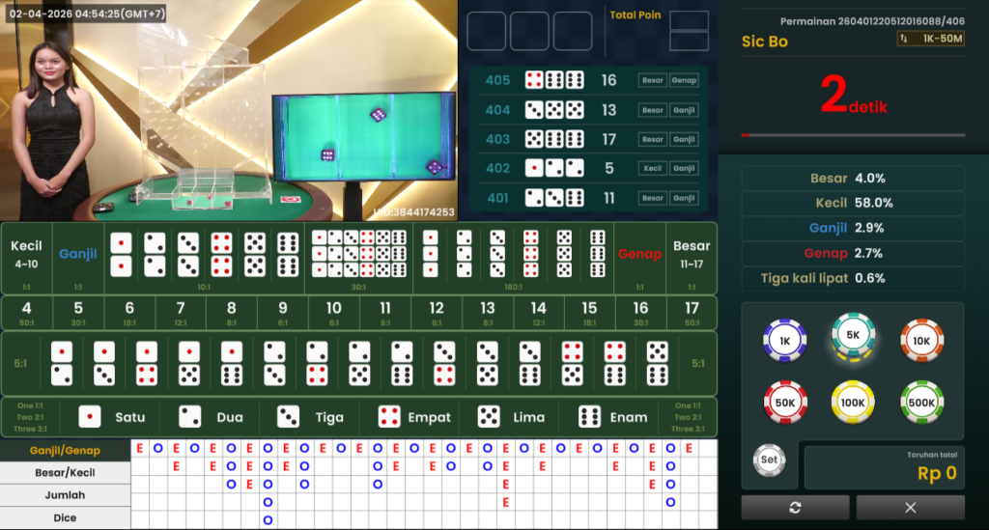Switch to Ganjil/Genap roadmap tab
The width and height of the screenshot is (989, 530).
[x=65, y=450]
